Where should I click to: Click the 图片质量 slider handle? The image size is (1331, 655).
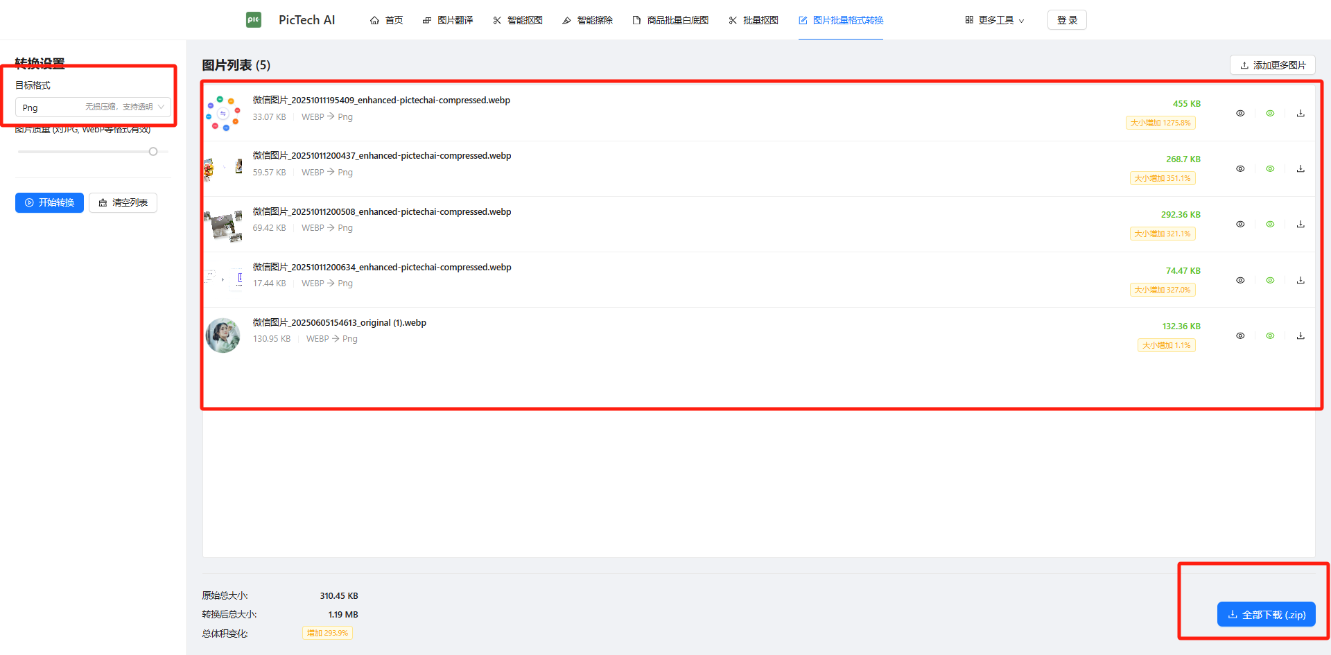click(x=153, y=152)
